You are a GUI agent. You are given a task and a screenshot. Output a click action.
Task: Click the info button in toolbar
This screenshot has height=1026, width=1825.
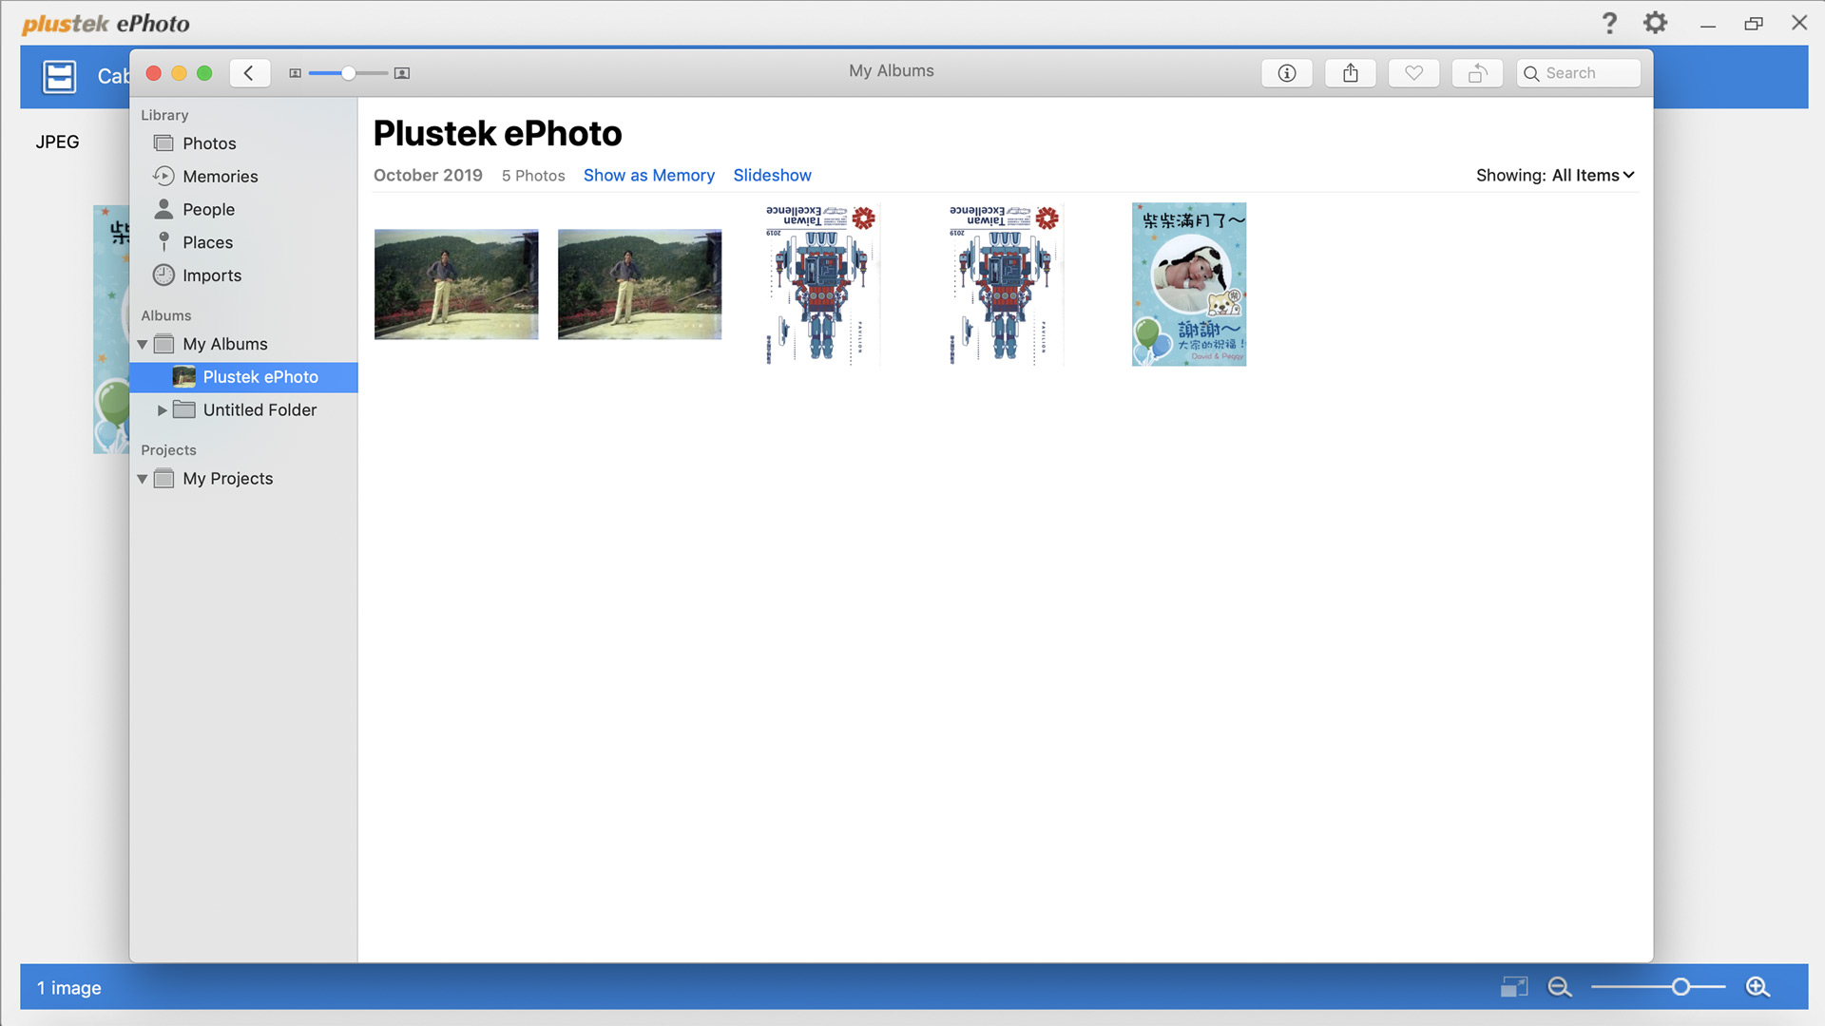(x=1286, y=73)
